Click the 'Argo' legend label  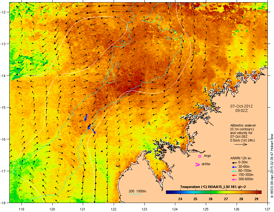[207, 156]
